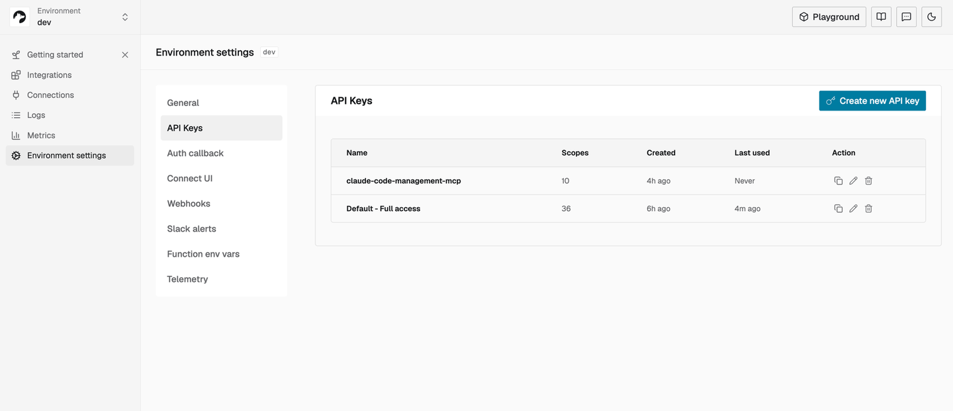
Task: Click the Last used column header
Action: tap(752, 153)
